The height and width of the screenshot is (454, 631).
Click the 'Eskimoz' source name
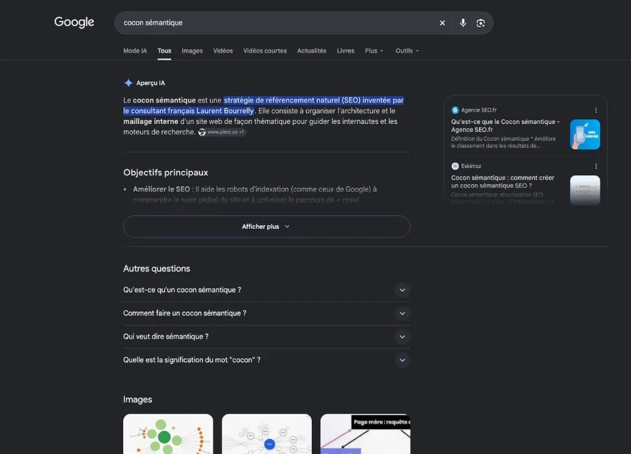[471, 166]
